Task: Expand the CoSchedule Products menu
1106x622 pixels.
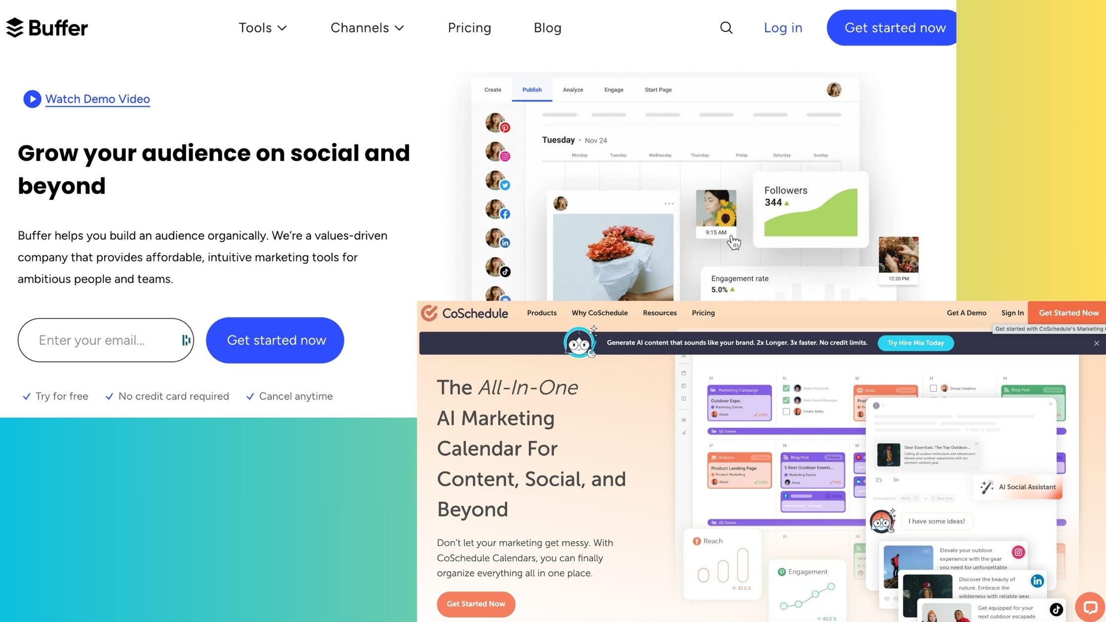Action: click(542, 313)
